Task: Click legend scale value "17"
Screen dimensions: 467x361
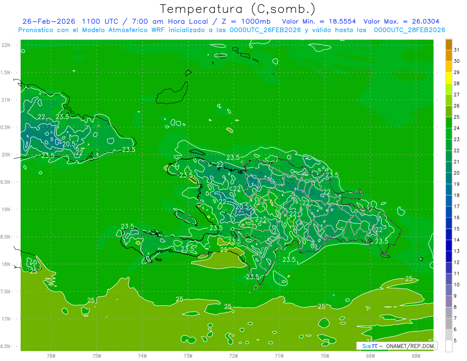Action: click(457, 206)
